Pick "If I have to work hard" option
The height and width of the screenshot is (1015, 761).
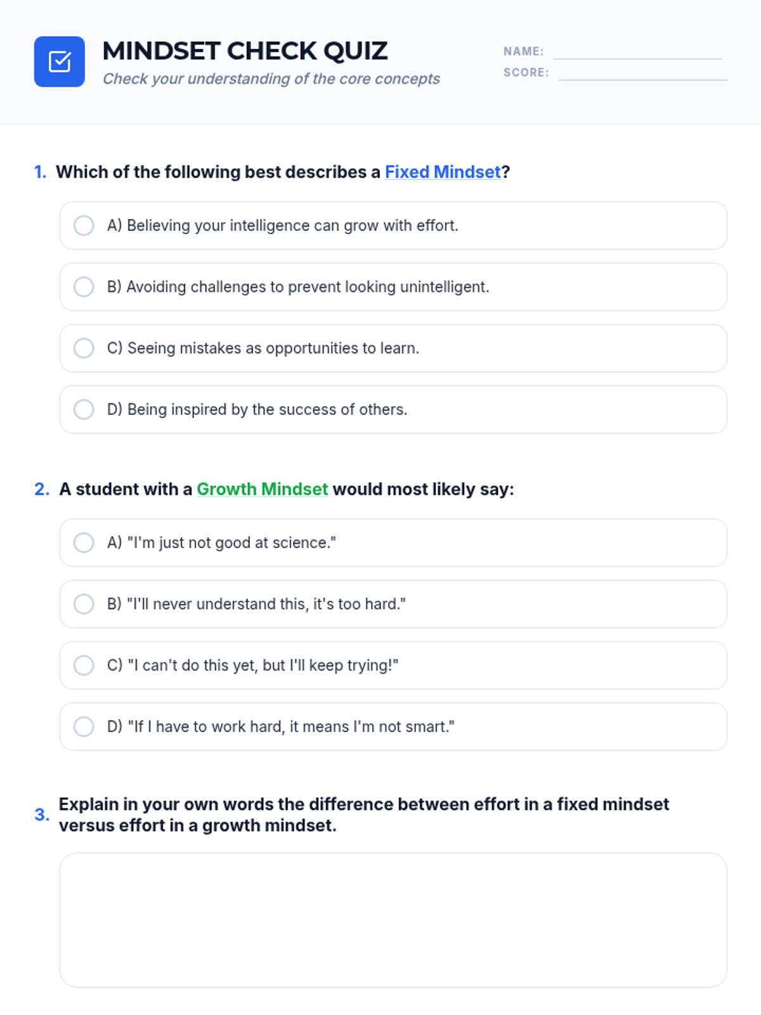pos(84,726)
